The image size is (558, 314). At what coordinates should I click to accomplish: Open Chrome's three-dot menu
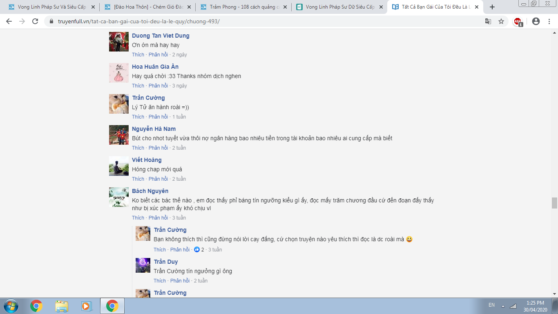tap(549, 21)
